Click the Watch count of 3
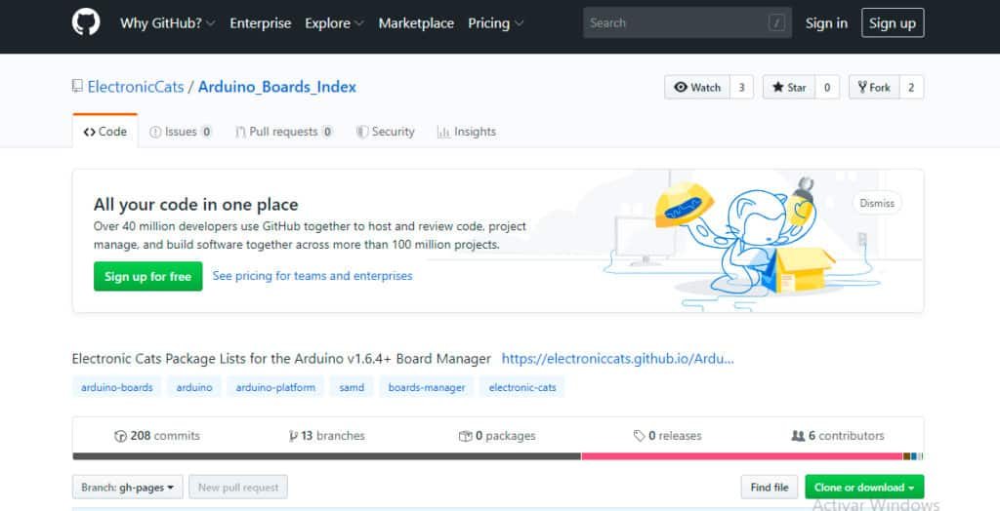 tap(742, 88)
